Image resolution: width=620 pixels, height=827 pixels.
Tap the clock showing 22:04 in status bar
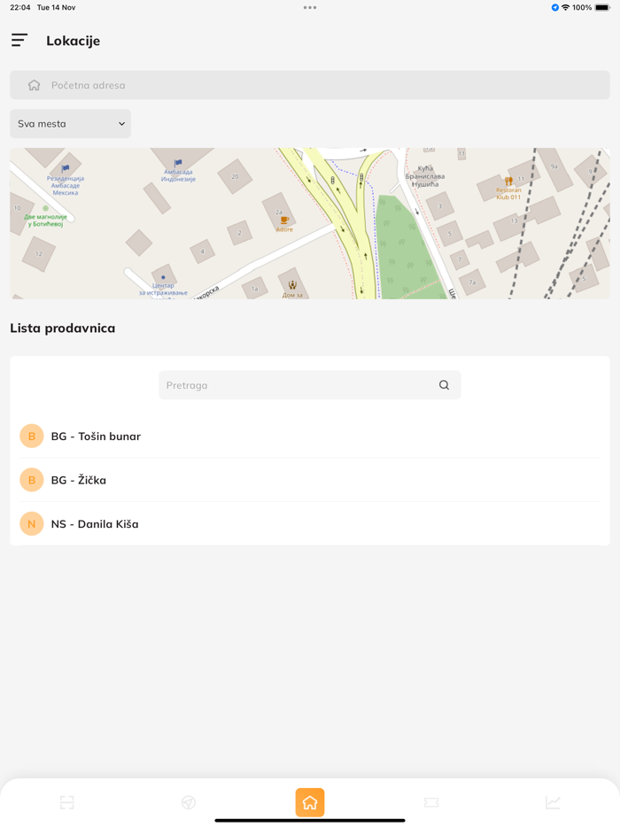click(20, 7)
